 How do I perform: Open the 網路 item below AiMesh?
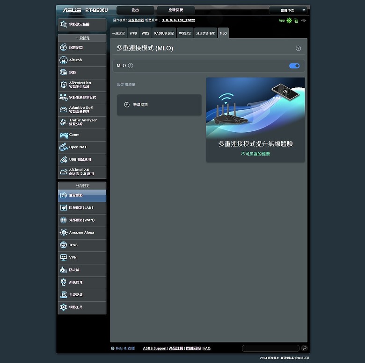(82, 72)
